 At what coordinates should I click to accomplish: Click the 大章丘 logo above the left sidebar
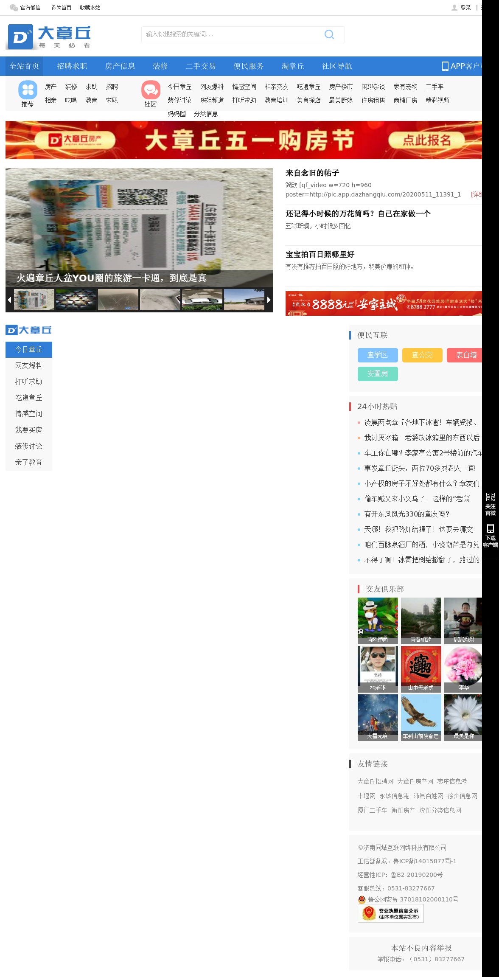tap(29, 330)
